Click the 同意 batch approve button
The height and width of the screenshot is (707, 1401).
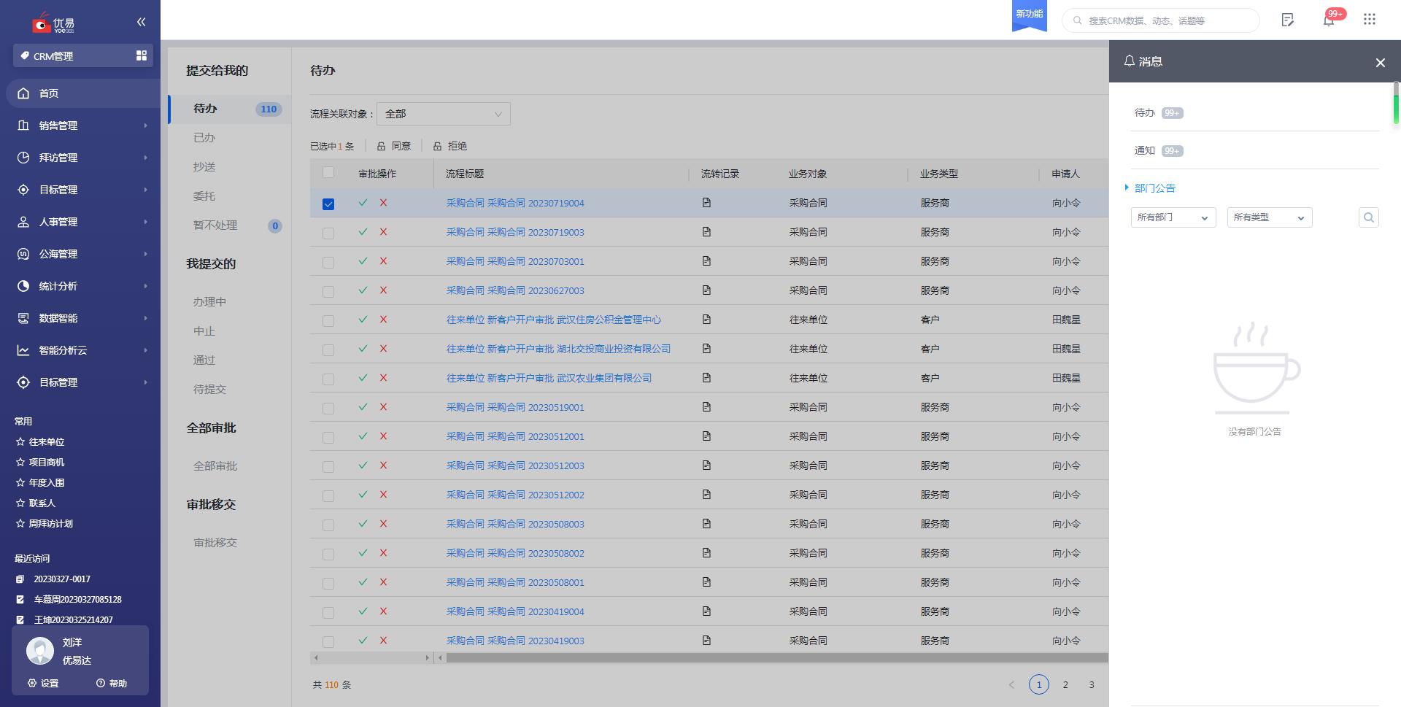coord(394,146)
